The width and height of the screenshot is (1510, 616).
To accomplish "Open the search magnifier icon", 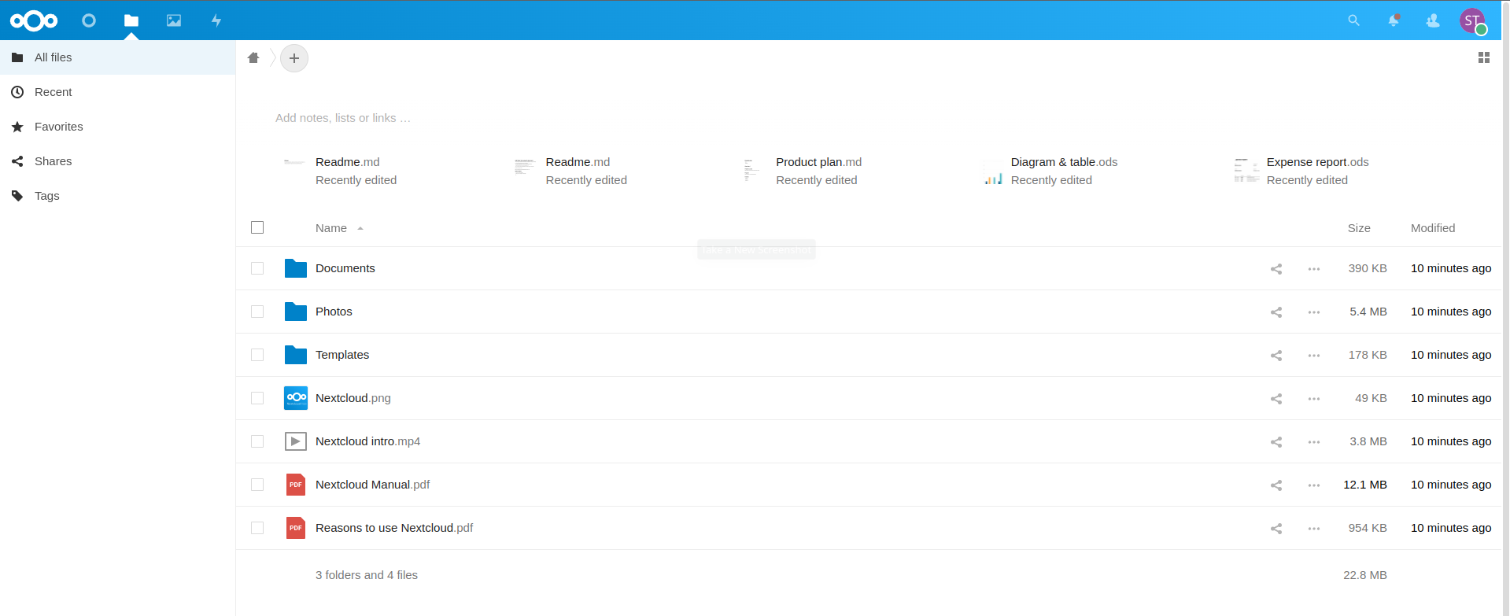I will tap(1353, 20).
